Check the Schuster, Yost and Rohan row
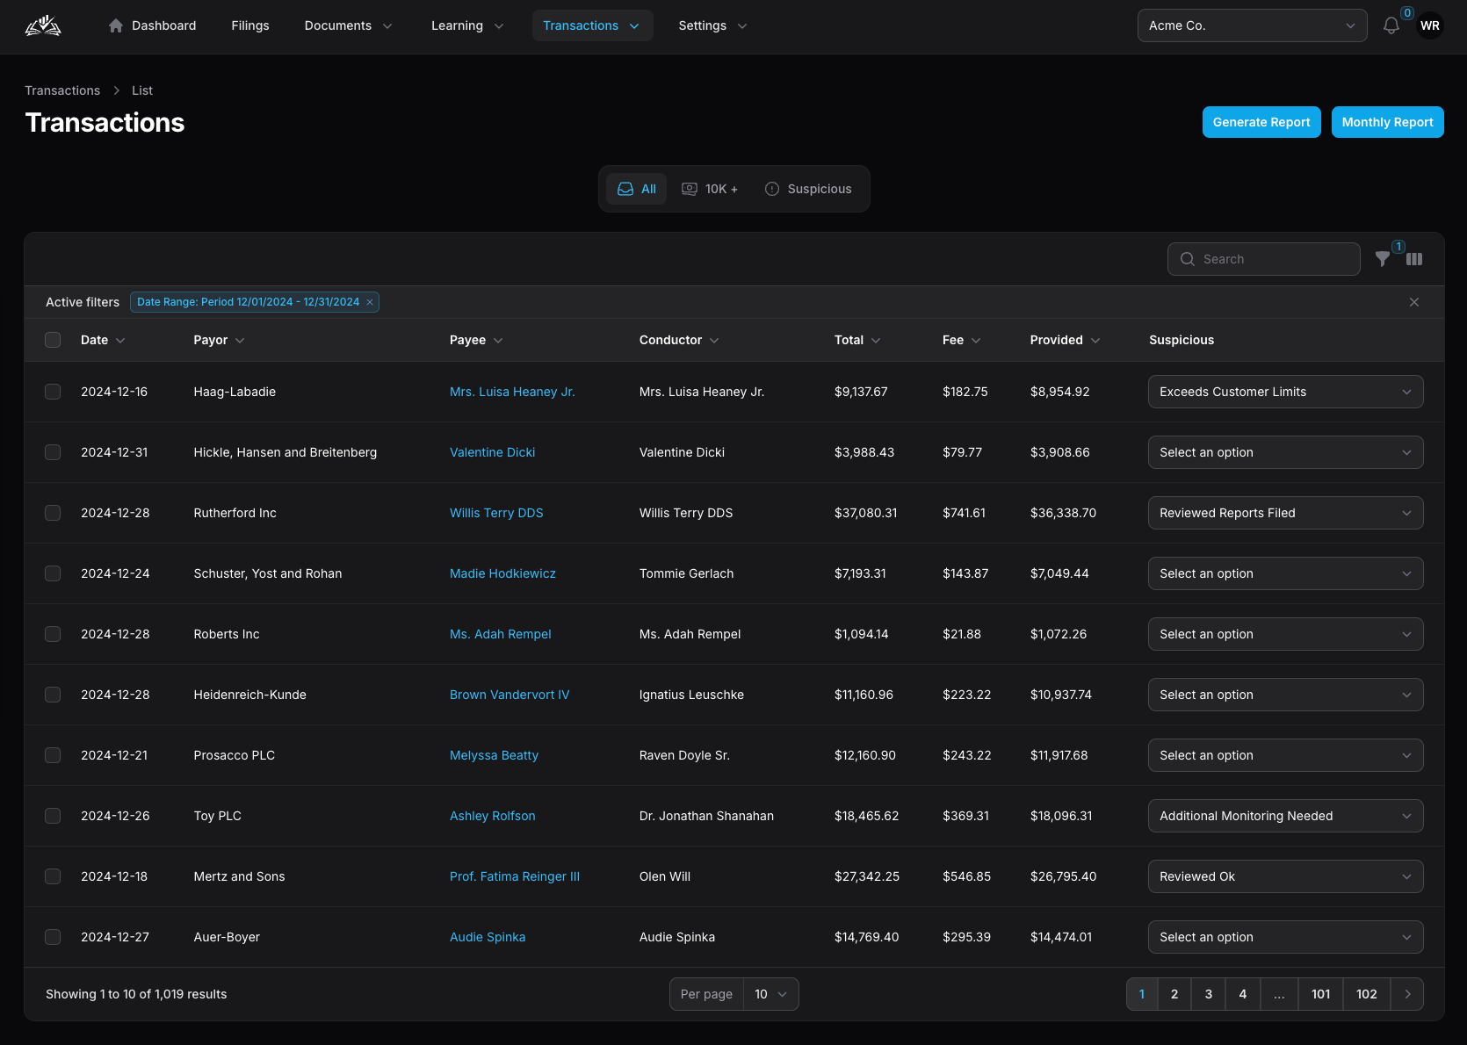 pos(53,573)
